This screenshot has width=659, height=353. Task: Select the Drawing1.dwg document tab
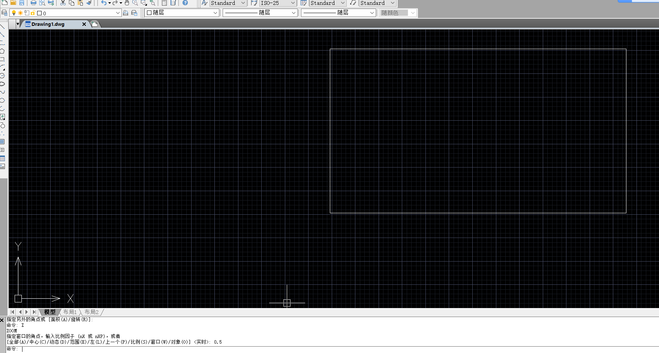[48, 24]
